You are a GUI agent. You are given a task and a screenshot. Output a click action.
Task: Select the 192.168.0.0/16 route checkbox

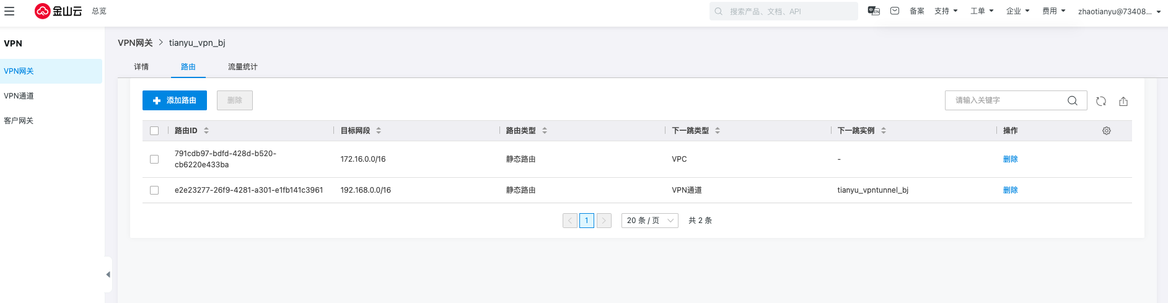[x=154, y=190]
